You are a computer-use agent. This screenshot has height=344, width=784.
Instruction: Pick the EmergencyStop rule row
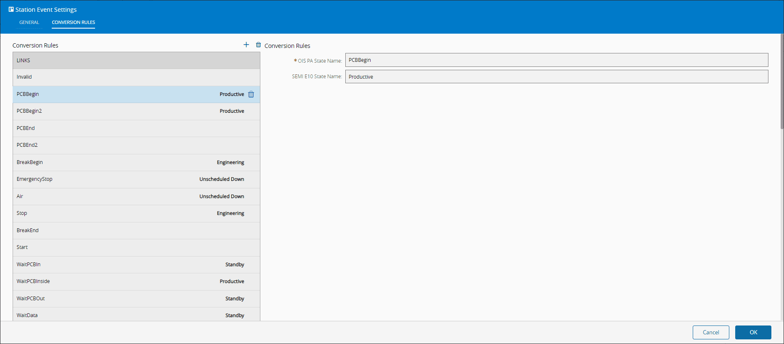136,179
